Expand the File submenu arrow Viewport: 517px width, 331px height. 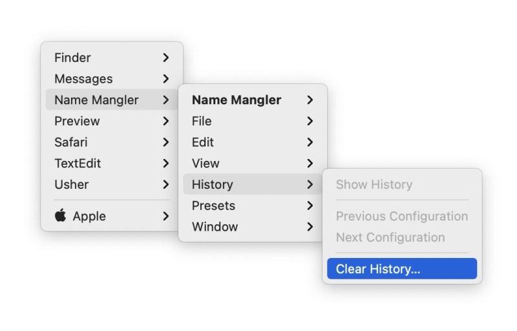310,121
